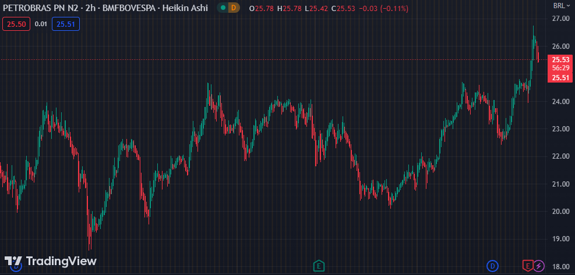Click the 19.00 price axis label

[x=560, y=239]
